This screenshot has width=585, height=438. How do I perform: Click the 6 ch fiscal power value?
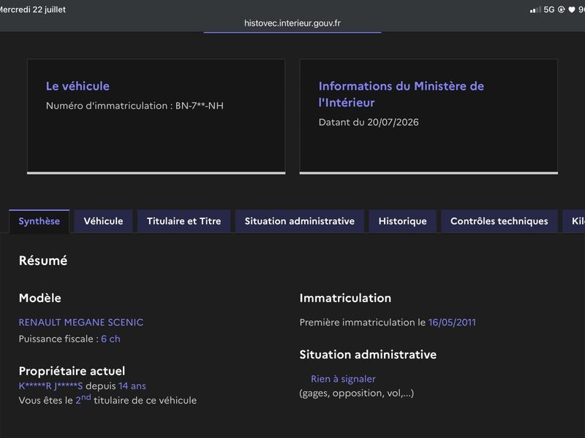111,339
